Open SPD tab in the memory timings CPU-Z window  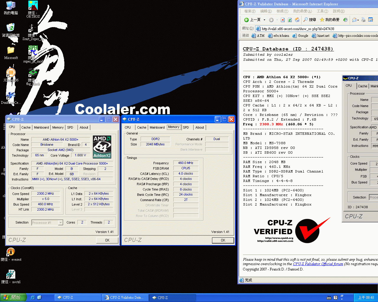[186, 127]
